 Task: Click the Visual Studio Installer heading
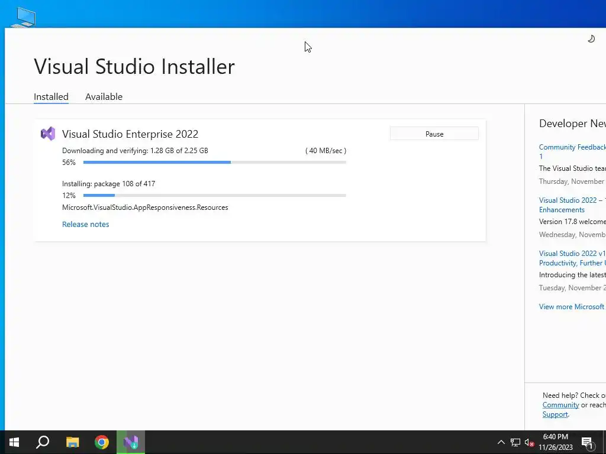[x=134, y=66]
